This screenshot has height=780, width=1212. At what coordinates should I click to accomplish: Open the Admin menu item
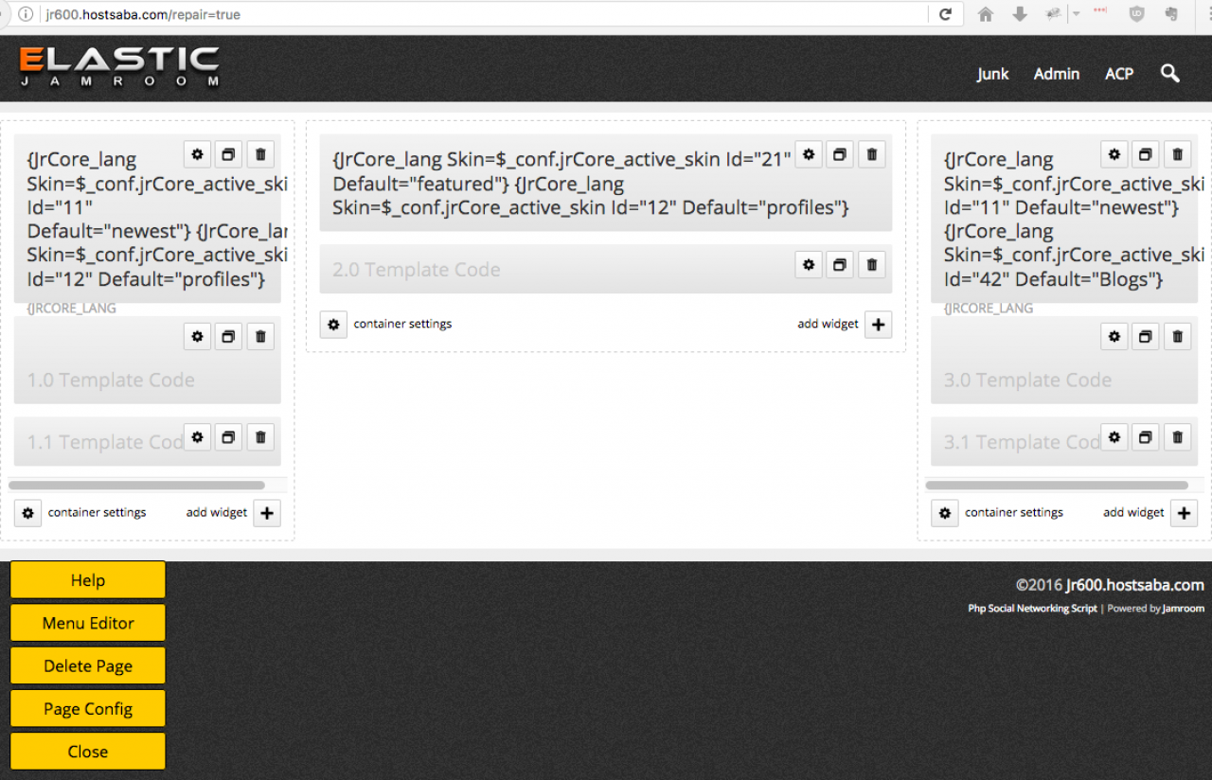1057,74
